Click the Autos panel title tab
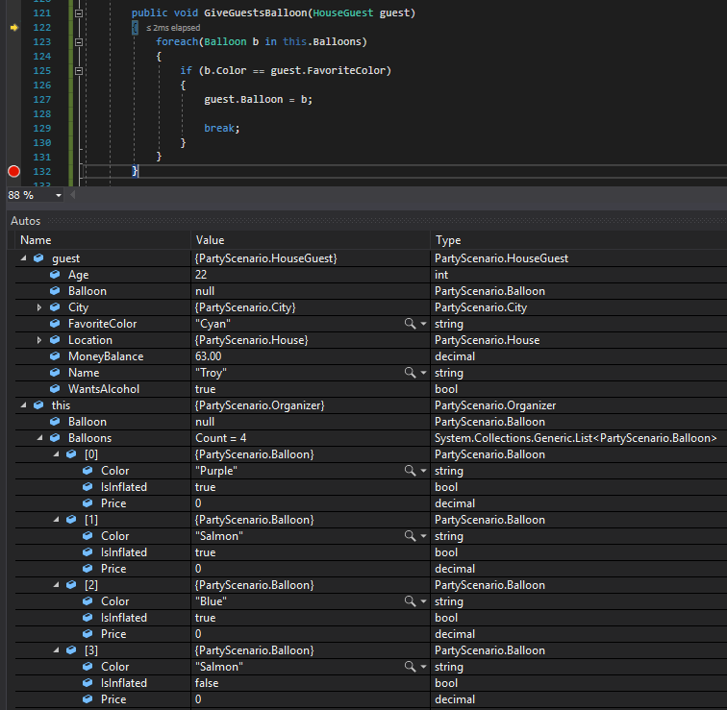727x710 pixels. [x=26, y=221]
